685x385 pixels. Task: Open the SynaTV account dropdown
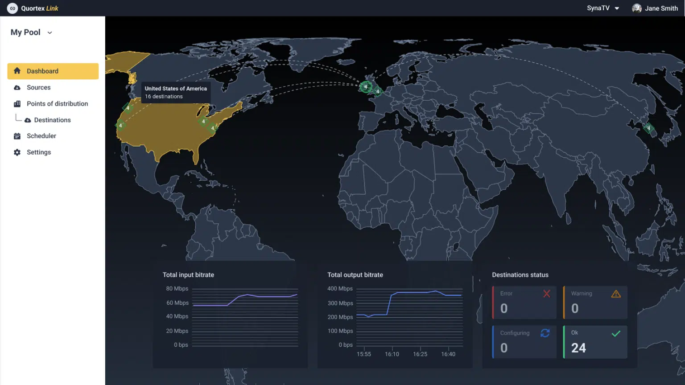(x=603, y=8)
